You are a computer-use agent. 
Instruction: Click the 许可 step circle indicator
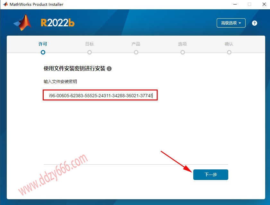point(43,52)
